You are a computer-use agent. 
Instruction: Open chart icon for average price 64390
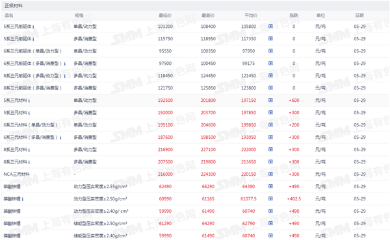pyautogui.click(x=270, y=186)
